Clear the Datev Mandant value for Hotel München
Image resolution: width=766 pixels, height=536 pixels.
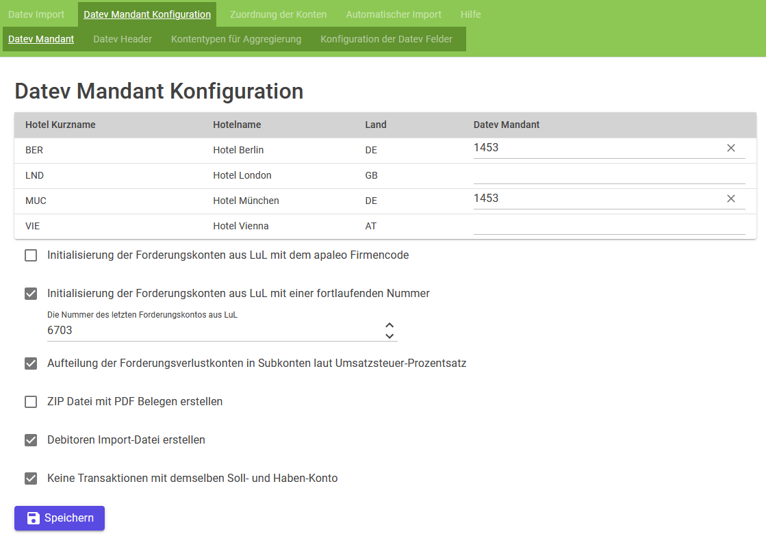point(731,199)
